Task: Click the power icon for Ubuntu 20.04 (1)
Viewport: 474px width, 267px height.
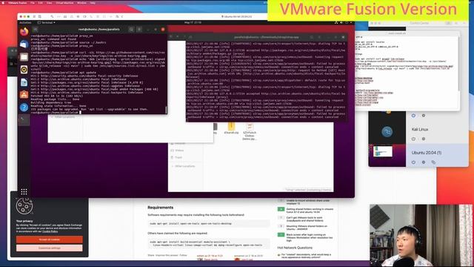Action: tap(413, 162)
